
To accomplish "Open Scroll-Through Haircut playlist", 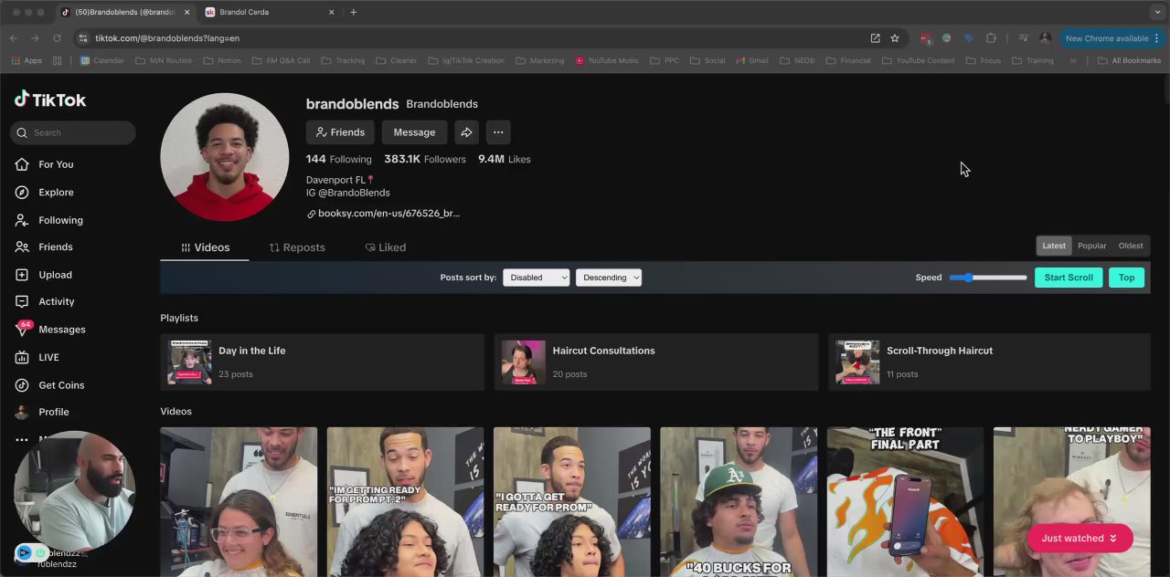I will (x=989, y=362).
